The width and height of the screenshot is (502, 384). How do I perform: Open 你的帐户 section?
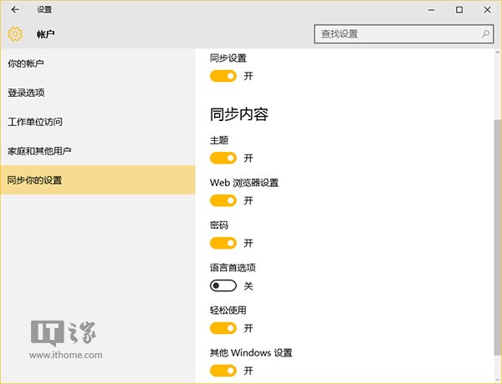tap(25, 63)
